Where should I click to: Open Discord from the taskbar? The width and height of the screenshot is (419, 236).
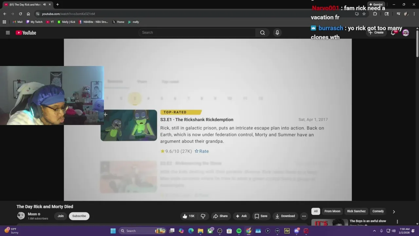(x=297, y=231)
